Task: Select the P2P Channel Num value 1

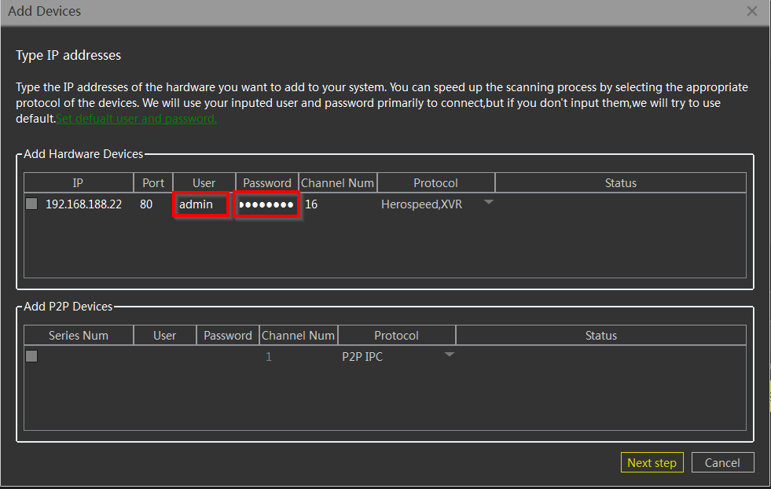Action: coord(269,357)
